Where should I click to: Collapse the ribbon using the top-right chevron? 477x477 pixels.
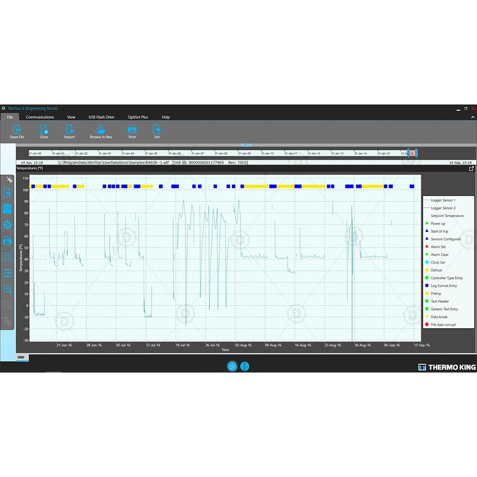[473, 117]
